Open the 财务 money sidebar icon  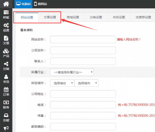pos(6,104)
